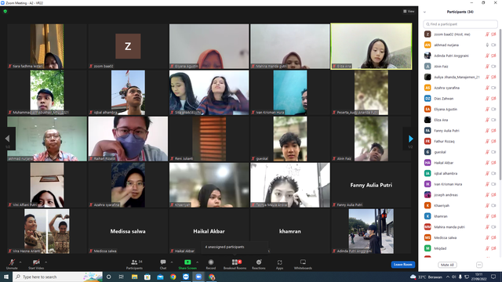Click Raihan Rizaldi's video tile

pos(128,139)
